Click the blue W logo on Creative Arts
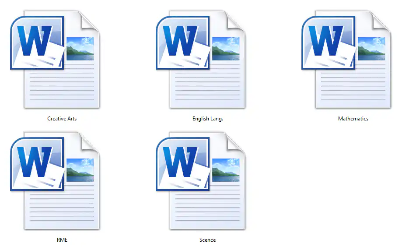Image resolution: width=402 pixels, height=247 pixels. point(34,42)
